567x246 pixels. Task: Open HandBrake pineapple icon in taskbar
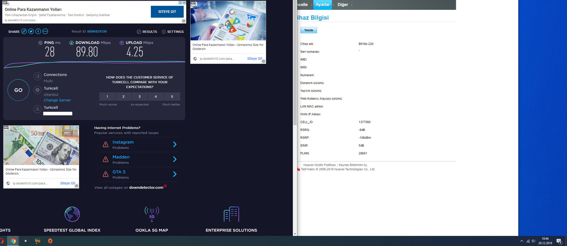pyautogui.click(x=38, y=241)
